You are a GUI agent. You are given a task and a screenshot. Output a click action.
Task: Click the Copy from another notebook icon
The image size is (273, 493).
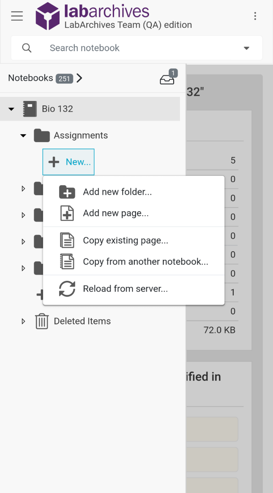tap(67, 262)
